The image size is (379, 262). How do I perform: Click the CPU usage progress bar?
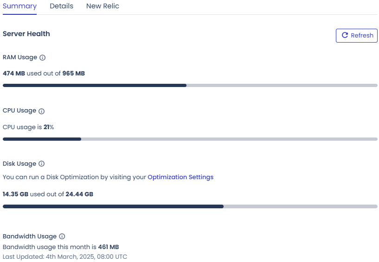[190, 139]
